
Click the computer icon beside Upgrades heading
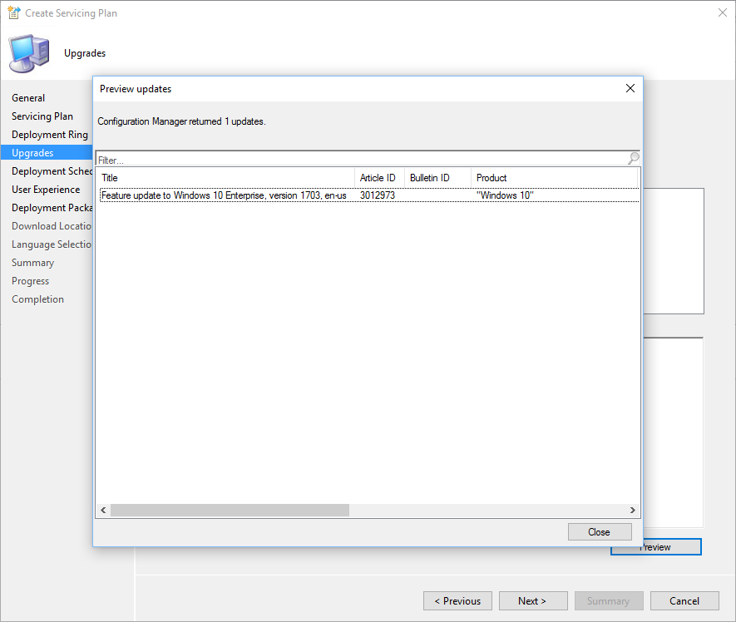pyautogui.click(x=29, y=53)
